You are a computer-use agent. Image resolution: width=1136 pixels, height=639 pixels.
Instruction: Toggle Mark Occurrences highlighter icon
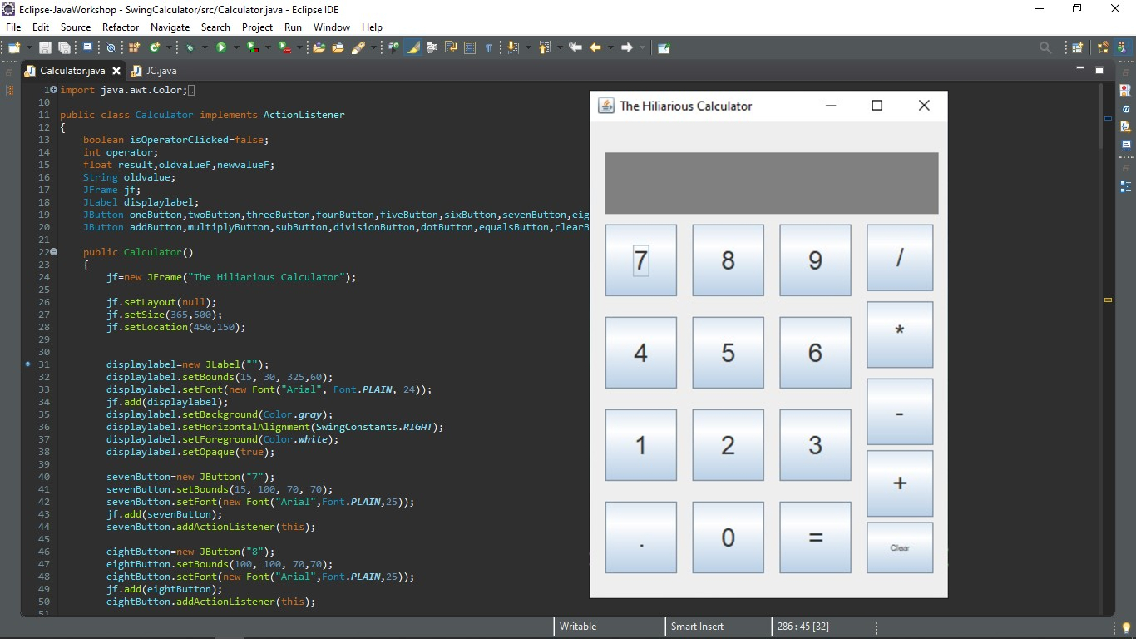412,48
